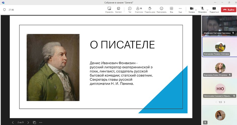This screenshot has width=237, height=125.
Task: Click the window title Собрание в канале General
Action: pos(119,3)
